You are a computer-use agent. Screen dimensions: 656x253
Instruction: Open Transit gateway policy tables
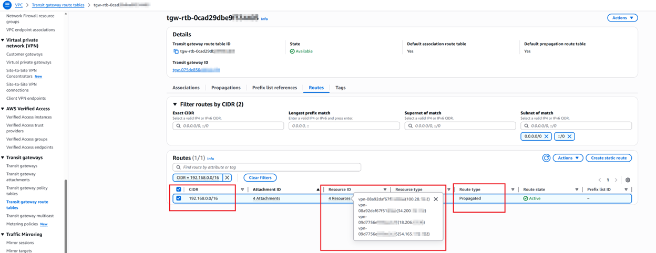point(27,191)
